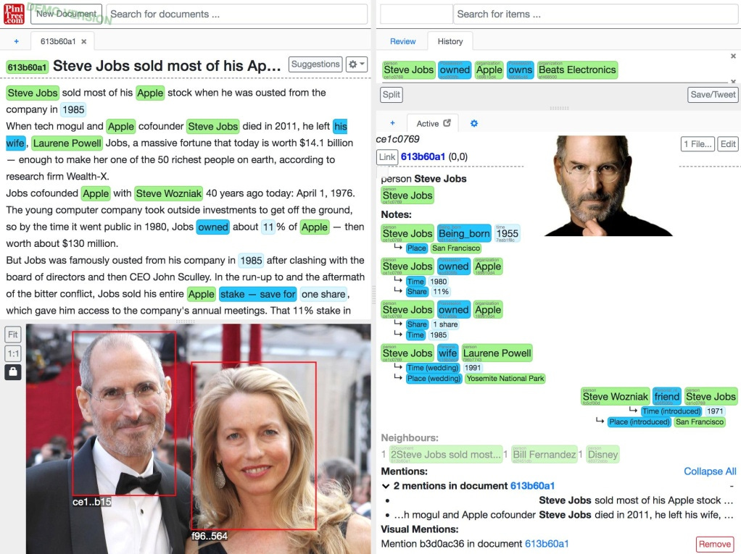Click the Save/Tweet button
Image resolution: width=741 pixels, height=554 pixels.
coord(713,94)
